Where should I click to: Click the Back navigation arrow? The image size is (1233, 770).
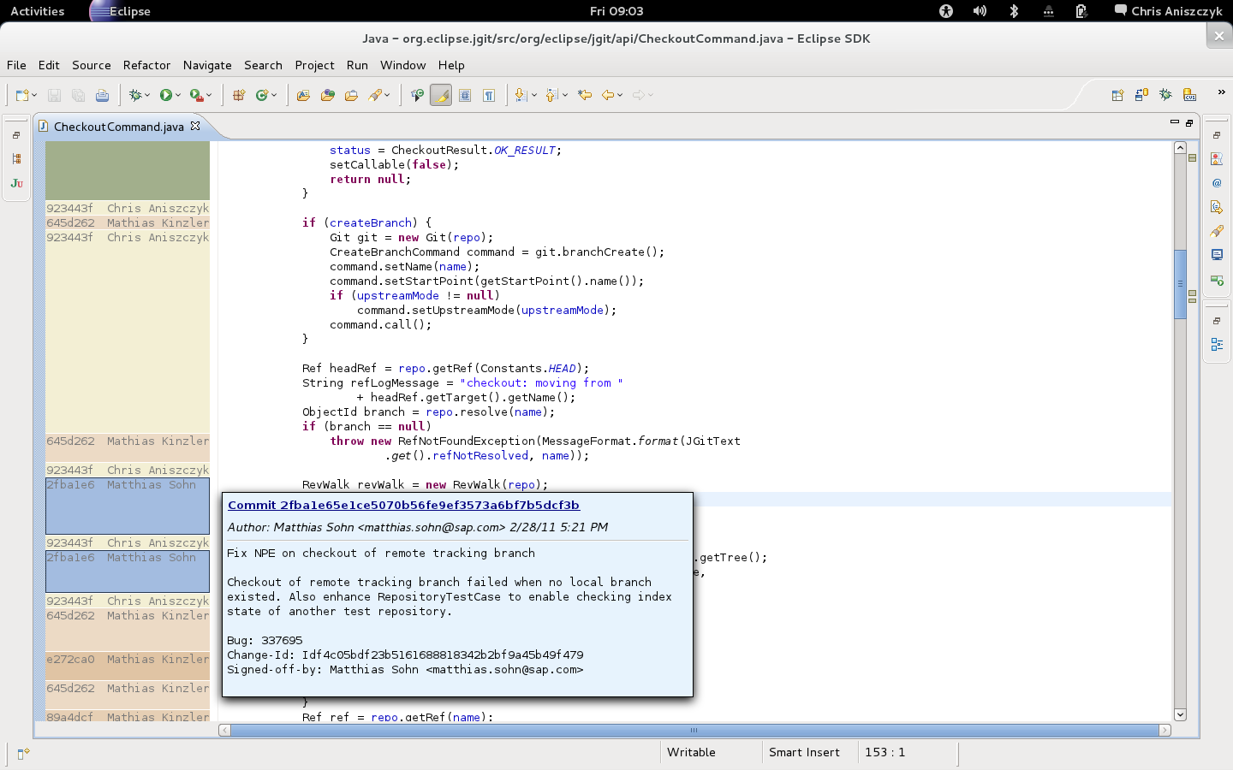[x=608, y=95]
